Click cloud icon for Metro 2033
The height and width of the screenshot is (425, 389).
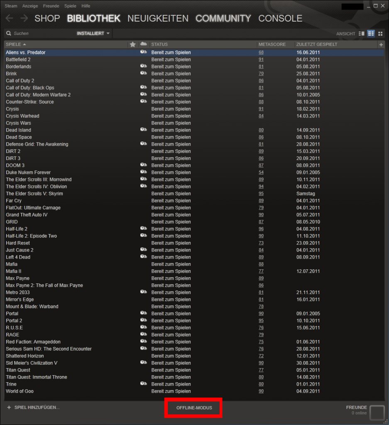point(143,292)
